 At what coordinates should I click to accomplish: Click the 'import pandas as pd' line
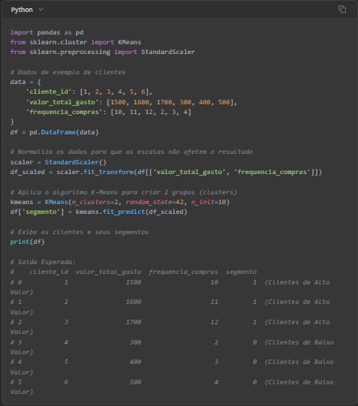click(x=47, y=32)
